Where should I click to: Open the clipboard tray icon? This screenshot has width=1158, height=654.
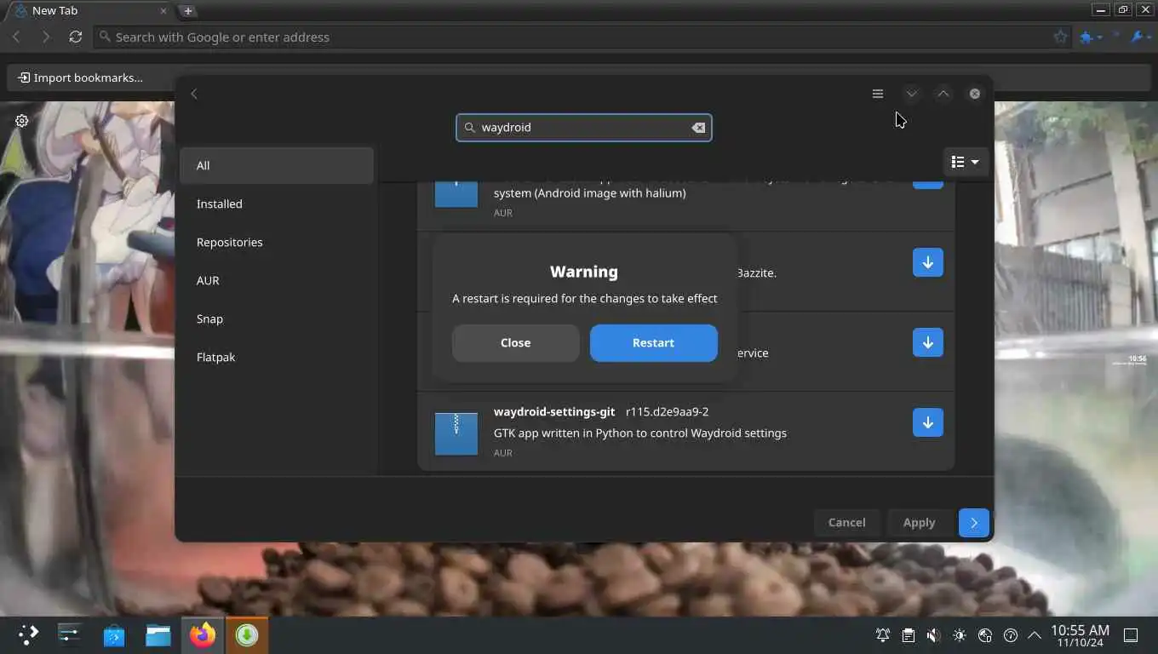[x=909, y=635]
